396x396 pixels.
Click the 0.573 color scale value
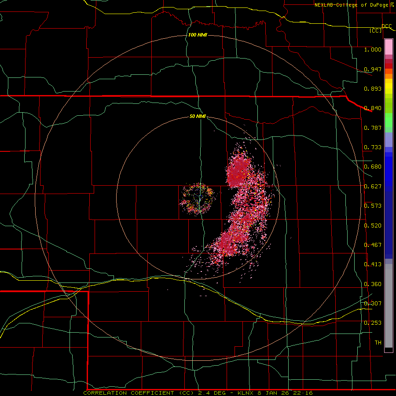coord(373,206)
